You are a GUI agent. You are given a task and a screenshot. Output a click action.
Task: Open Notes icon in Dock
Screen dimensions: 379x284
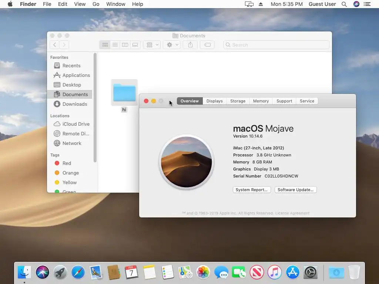[150, 272]
